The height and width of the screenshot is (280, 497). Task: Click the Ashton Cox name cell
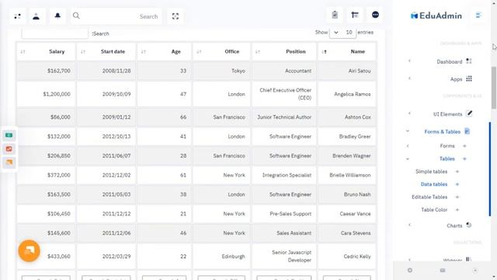(x=346, y=117)
